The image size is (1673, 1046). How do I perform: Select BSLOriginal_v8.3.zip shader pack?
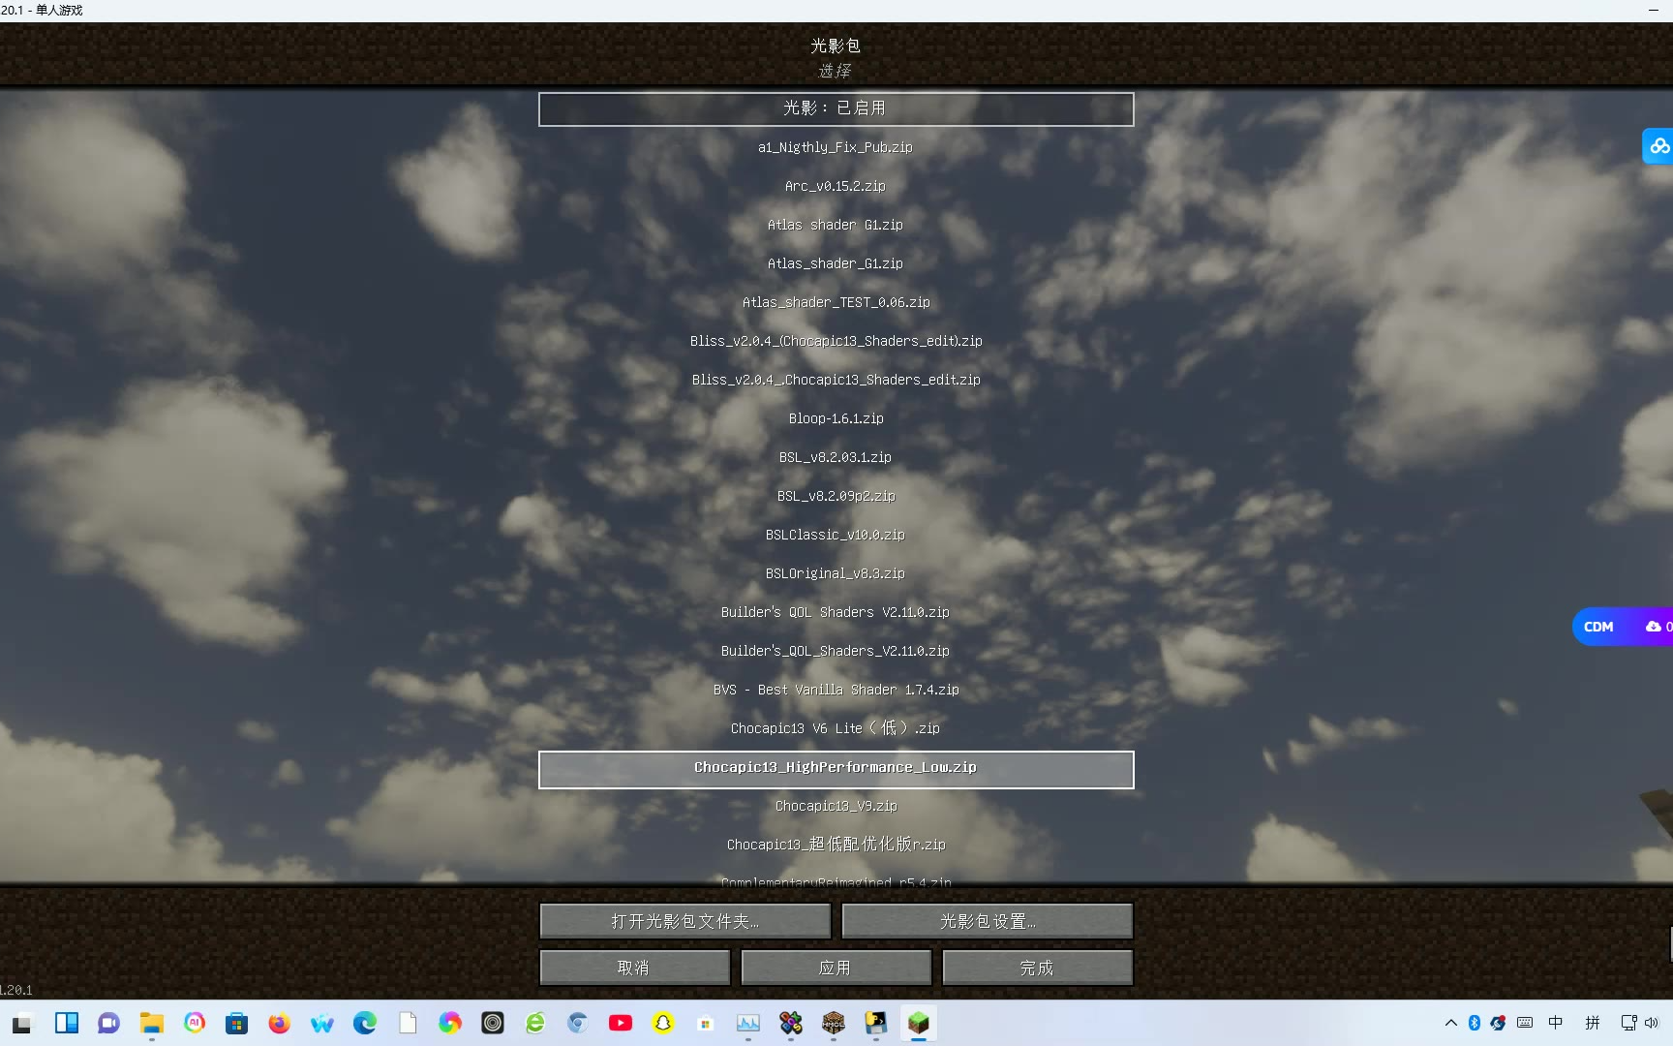click(x=836, y=573)
